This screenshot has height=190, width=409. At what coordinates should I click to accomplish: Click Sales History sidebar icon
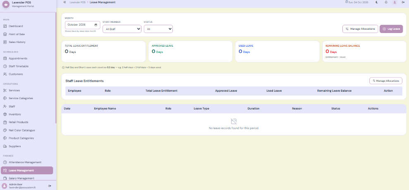[x=5, y=42]
